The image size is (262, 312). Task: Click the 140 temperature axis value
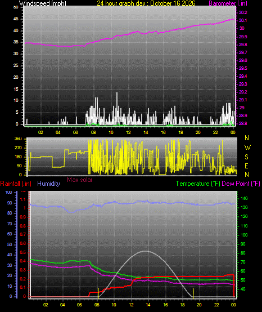pos(244,198)
